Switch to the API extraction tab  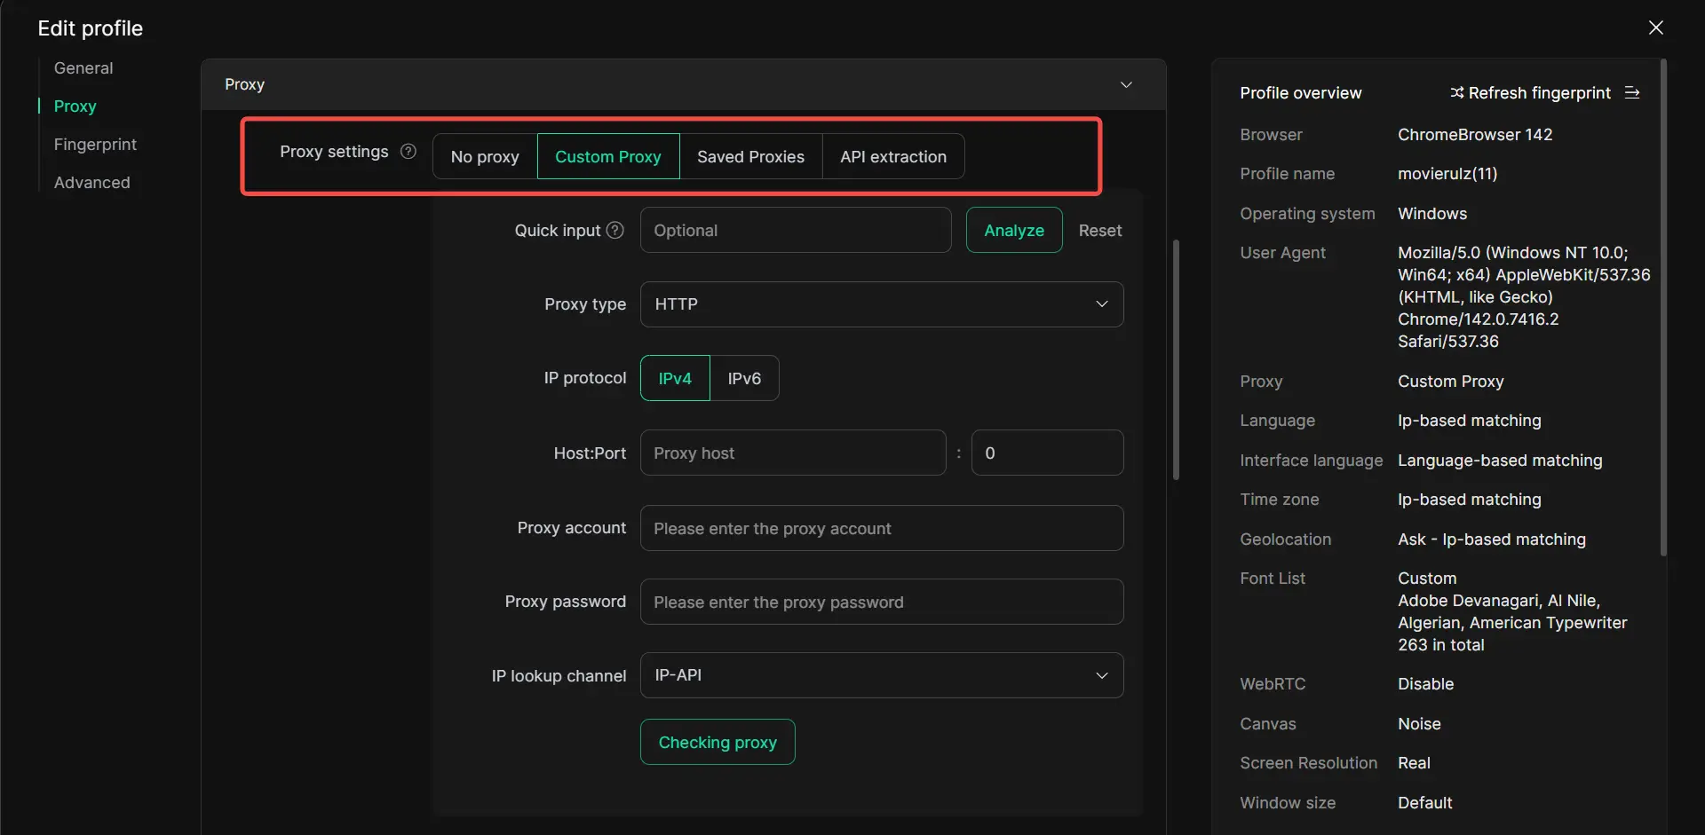(x=893, y=157)
